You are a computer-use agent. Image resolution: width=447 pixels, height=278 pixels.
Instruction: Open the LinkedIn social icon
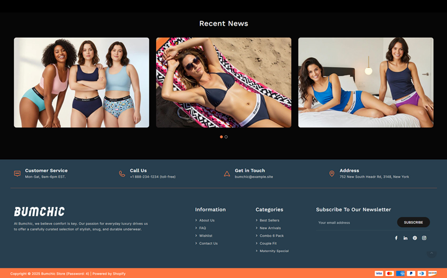(405, 238)
